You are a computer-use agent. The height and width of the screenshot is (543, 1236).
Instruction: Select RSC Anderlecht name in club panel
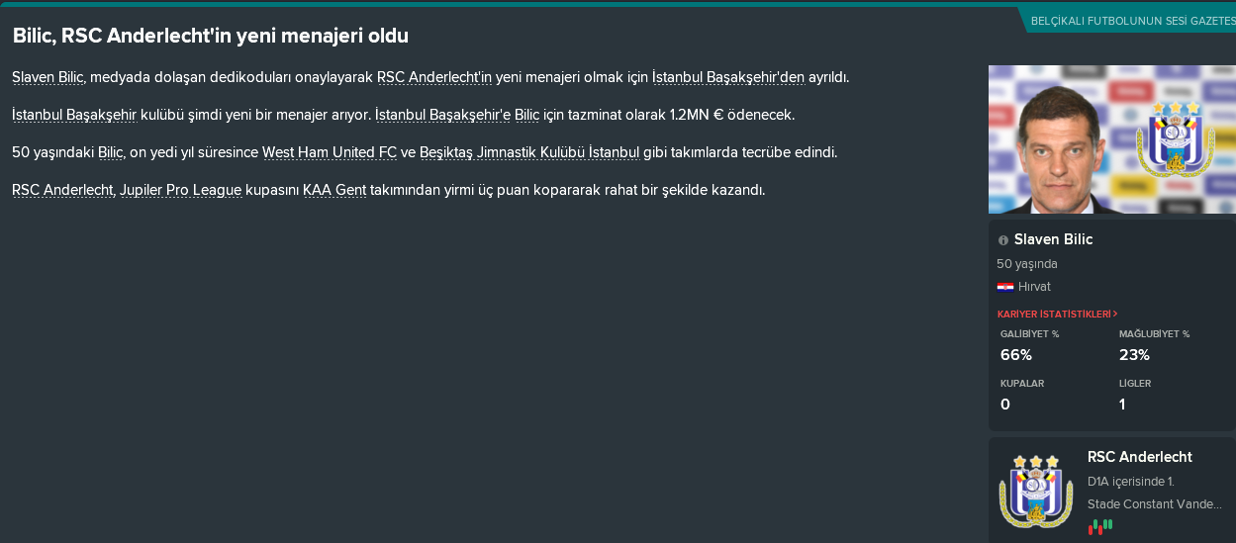tap(1139, 457)
